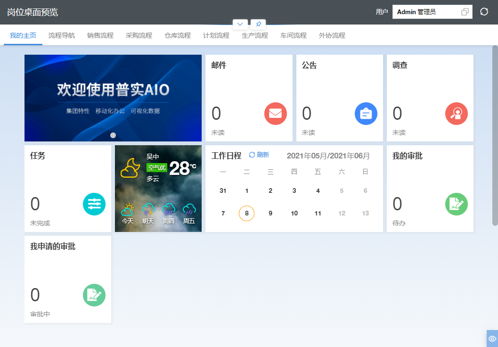
Task: Click the 我申请的审批 card title
Action: click(x=53, y=246)
